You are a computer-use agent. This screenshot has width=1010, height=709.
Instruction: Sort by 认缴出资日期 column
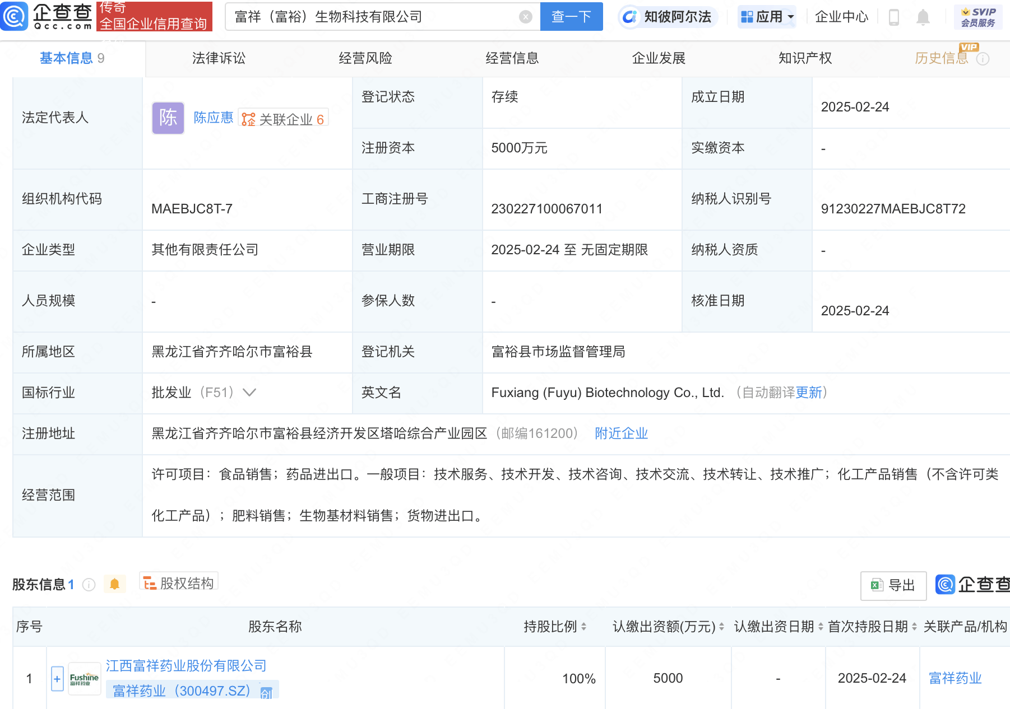(x=821, y=627)
